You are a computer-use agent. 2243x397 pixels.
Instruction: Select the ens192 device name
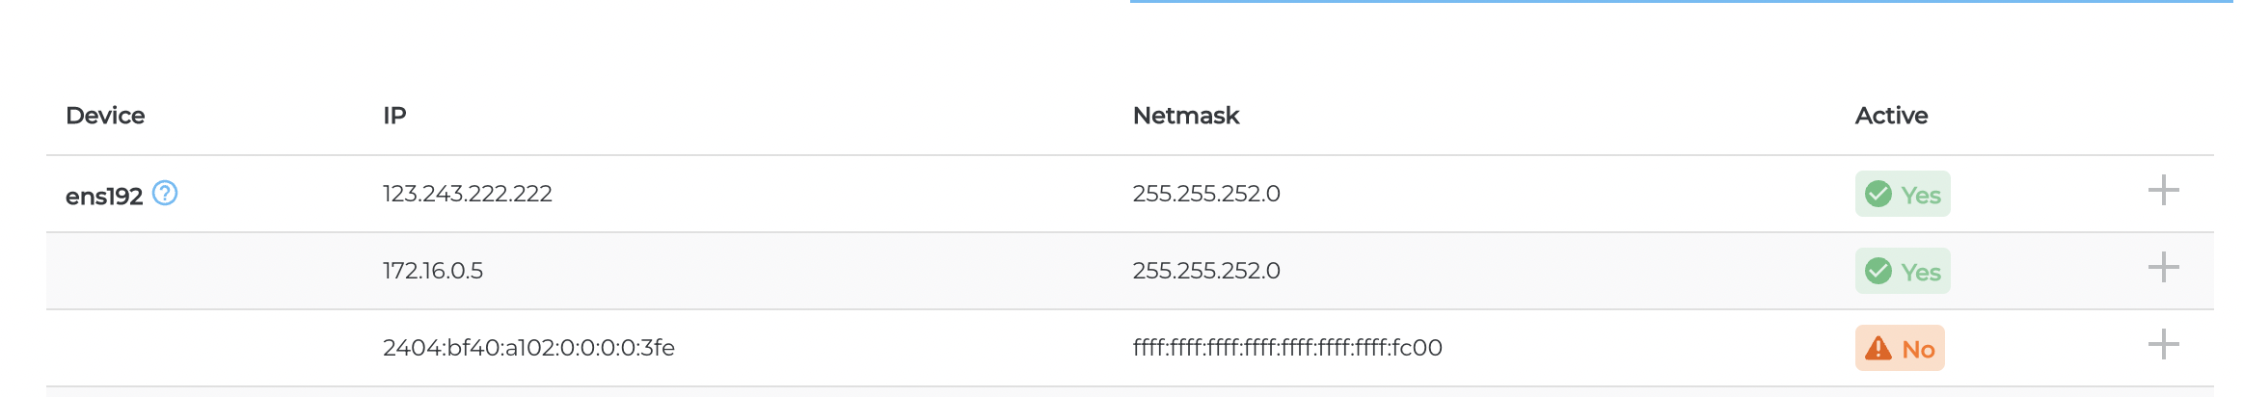pos(103,197)
